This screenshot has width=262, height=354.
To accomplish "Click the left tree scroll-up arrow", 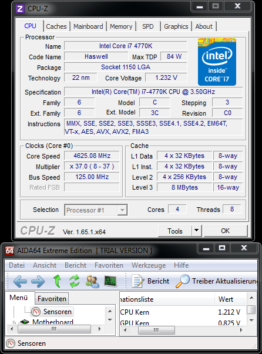I will [x=110, y=311].
